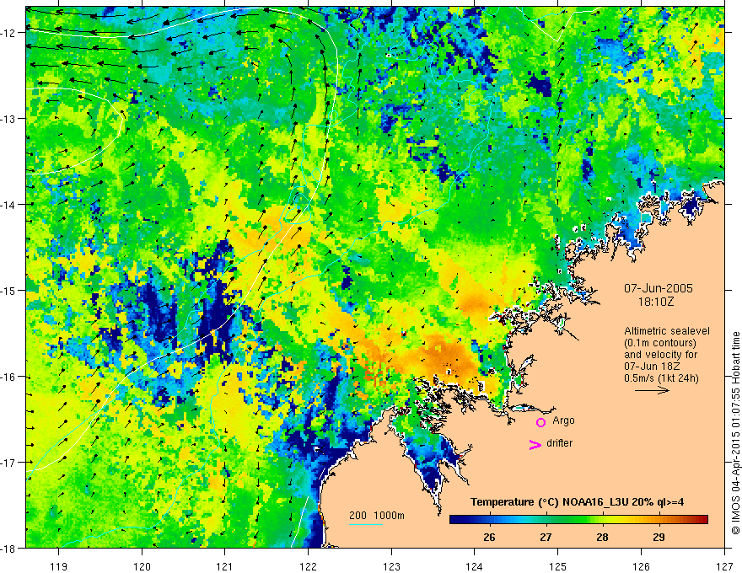742x573 pixels.
Task: Click the 123 longitude axis label
Action: (391, 566)
